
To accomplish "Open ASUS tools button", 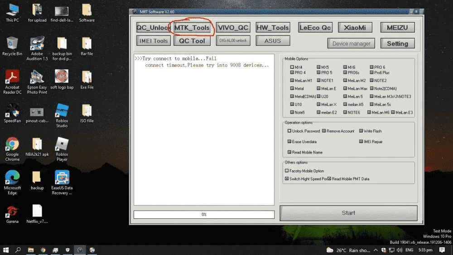I will coord(273,41).
